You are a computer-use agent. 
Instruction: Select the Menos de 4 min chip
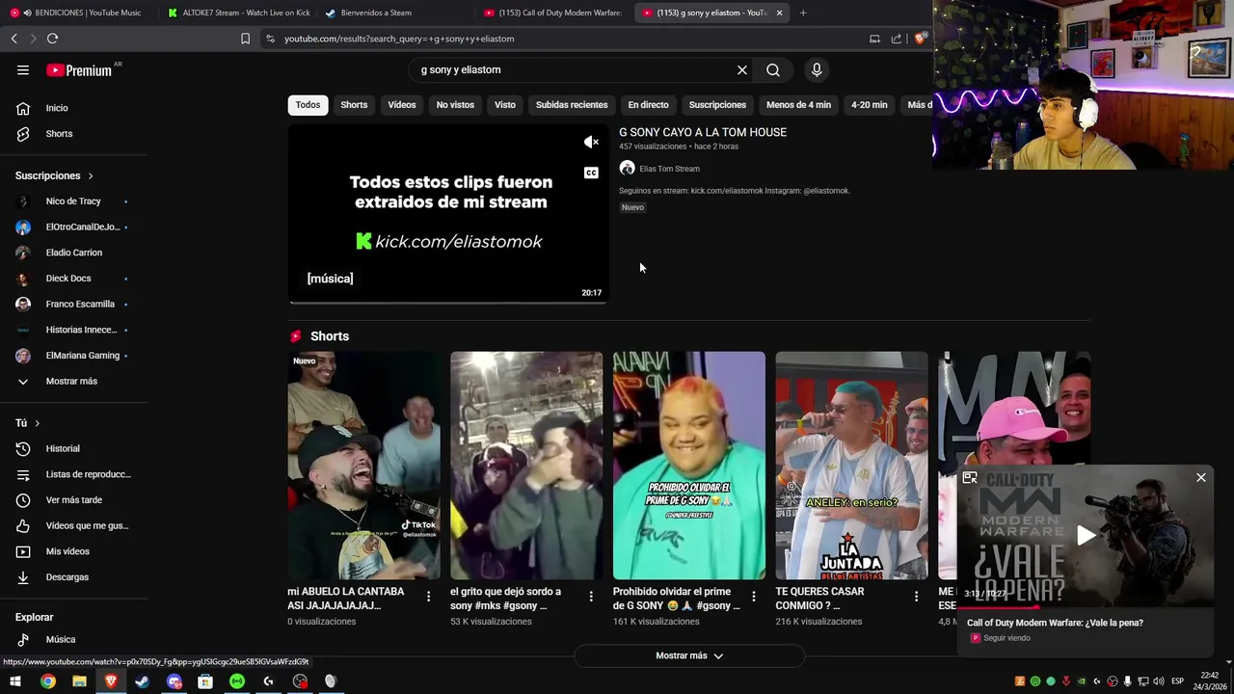point(798,105)
